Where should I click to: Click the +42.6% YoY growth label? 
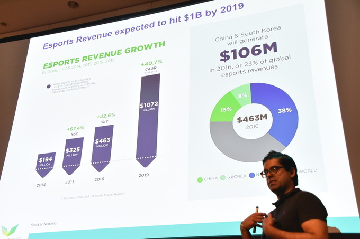point(105,117)
